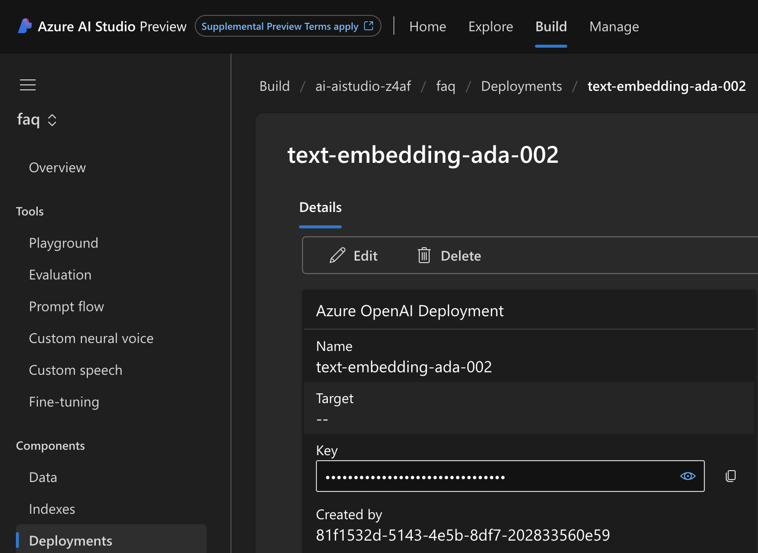Go to Explore in the top navigation
This screenshot has width=758, height=553.
(491, 26)
